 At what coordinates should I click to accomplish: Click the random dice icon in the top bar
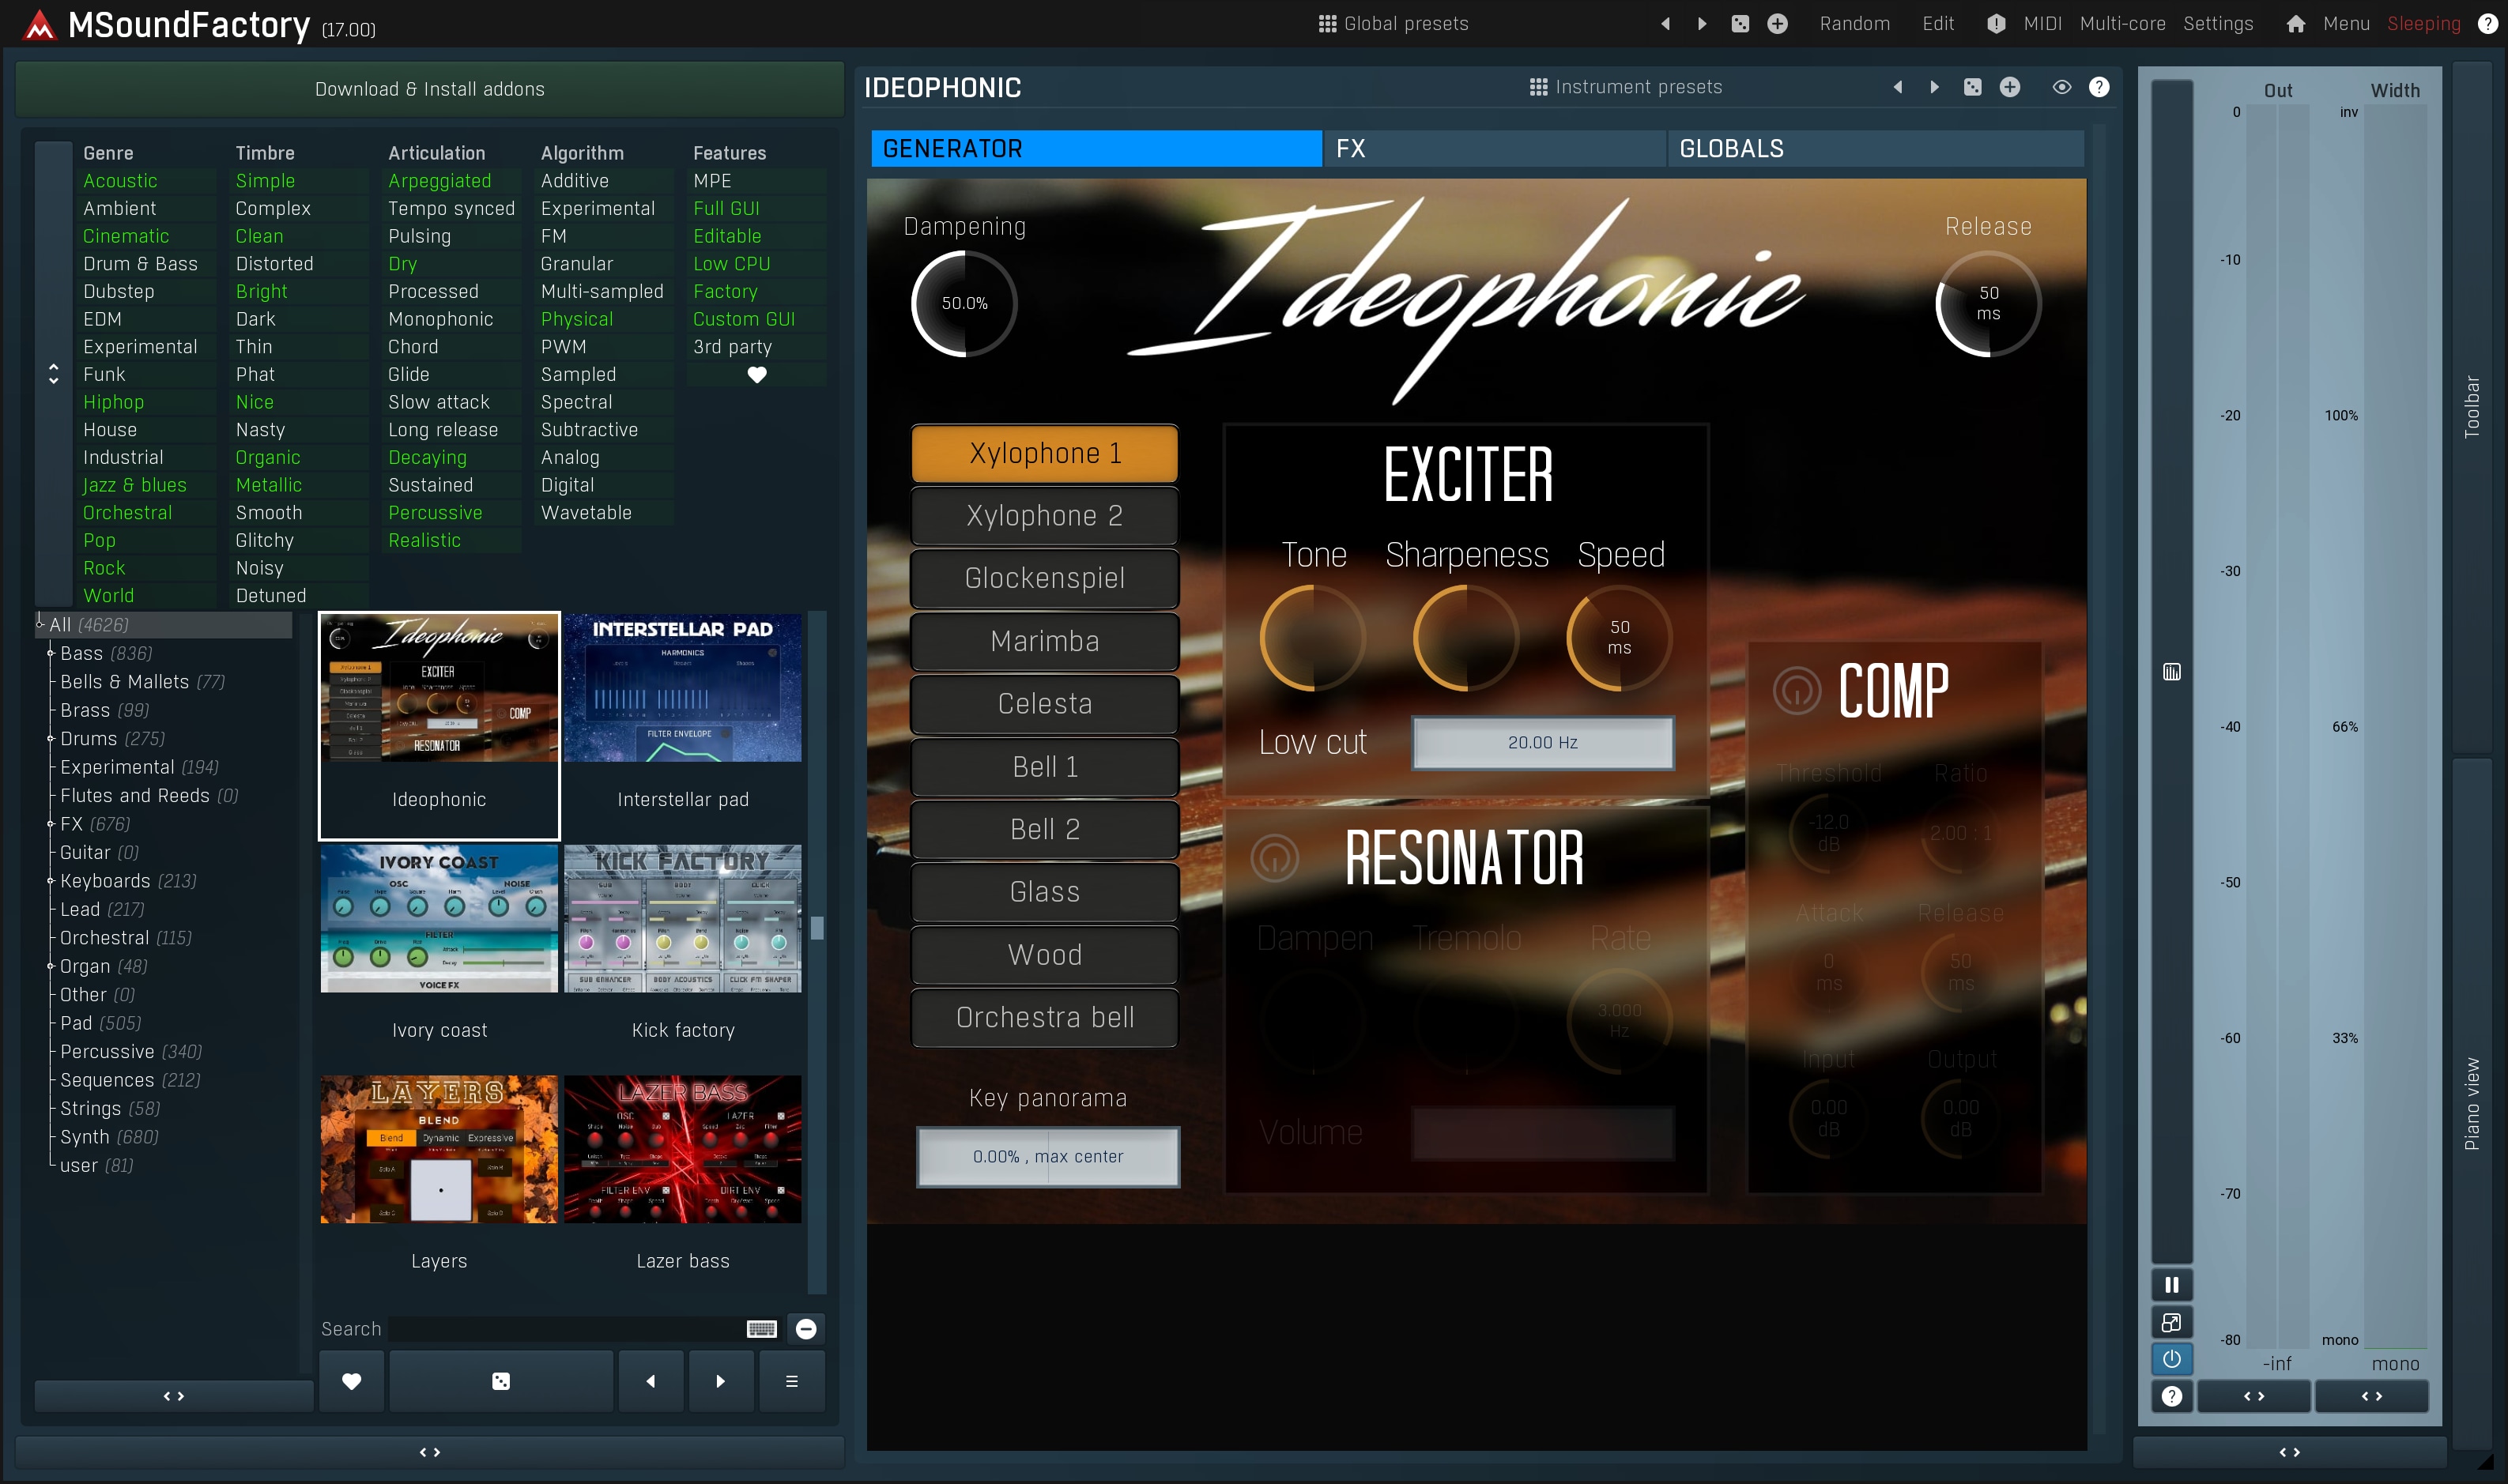click(1740, 24)
